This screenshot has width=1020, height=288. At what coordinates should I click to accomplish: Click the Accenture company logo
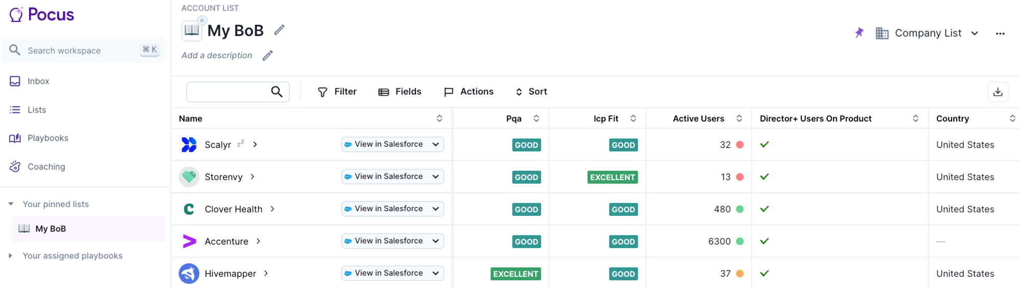[x=189, y=241]
